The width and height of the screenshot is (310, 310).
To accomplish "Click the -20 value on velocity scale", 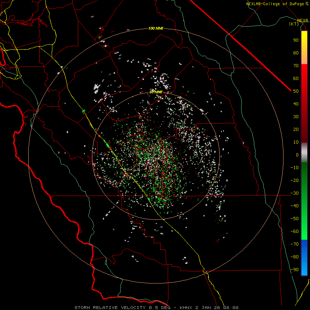I will tap(294, 180).
